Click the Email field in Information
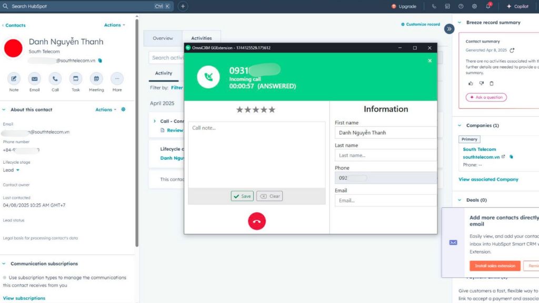Screen dimensions: 539x303 click(x=386, y=200)
